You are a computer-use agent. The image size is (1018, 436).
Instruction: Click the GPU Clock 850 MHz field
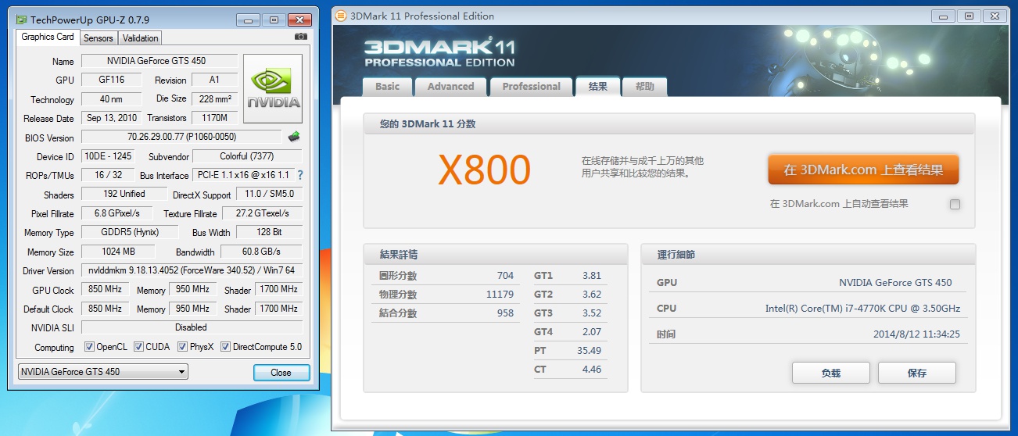tap(106, 289)
